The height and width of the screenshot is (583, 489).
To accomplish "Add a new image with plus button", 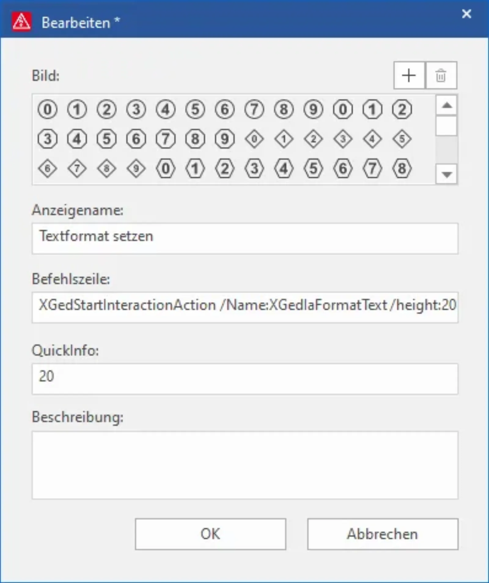I will coord(409,75).
